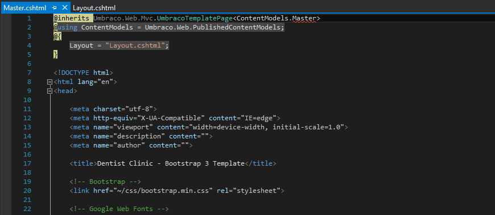495x215 pixels.
Task: Click "~/css/bootstrap.min.css" href value
Action: click(163, 191)
